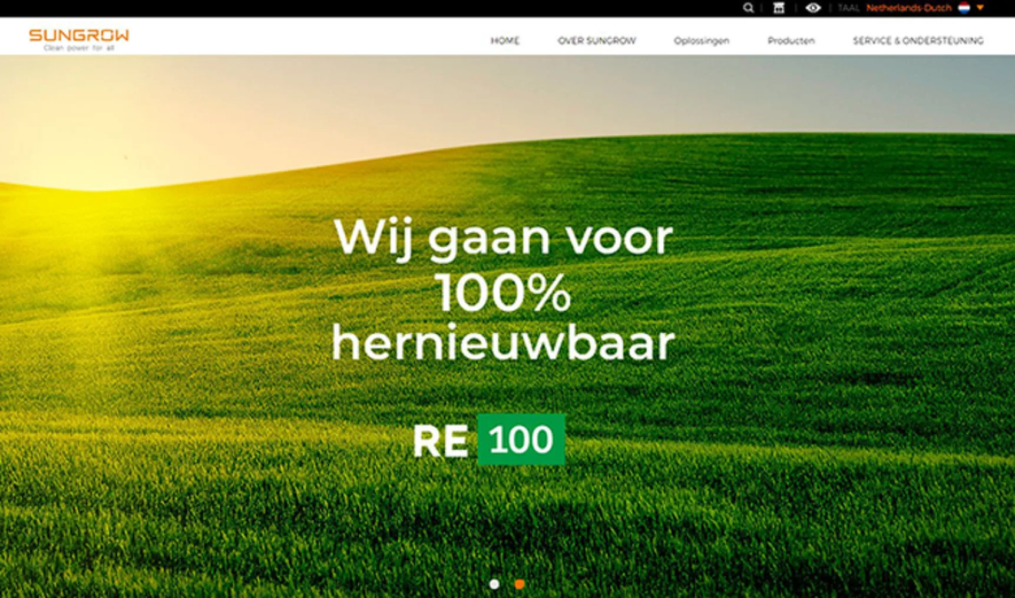Click the TAAL label
The image size is (1015, 598).
[848, 8]
